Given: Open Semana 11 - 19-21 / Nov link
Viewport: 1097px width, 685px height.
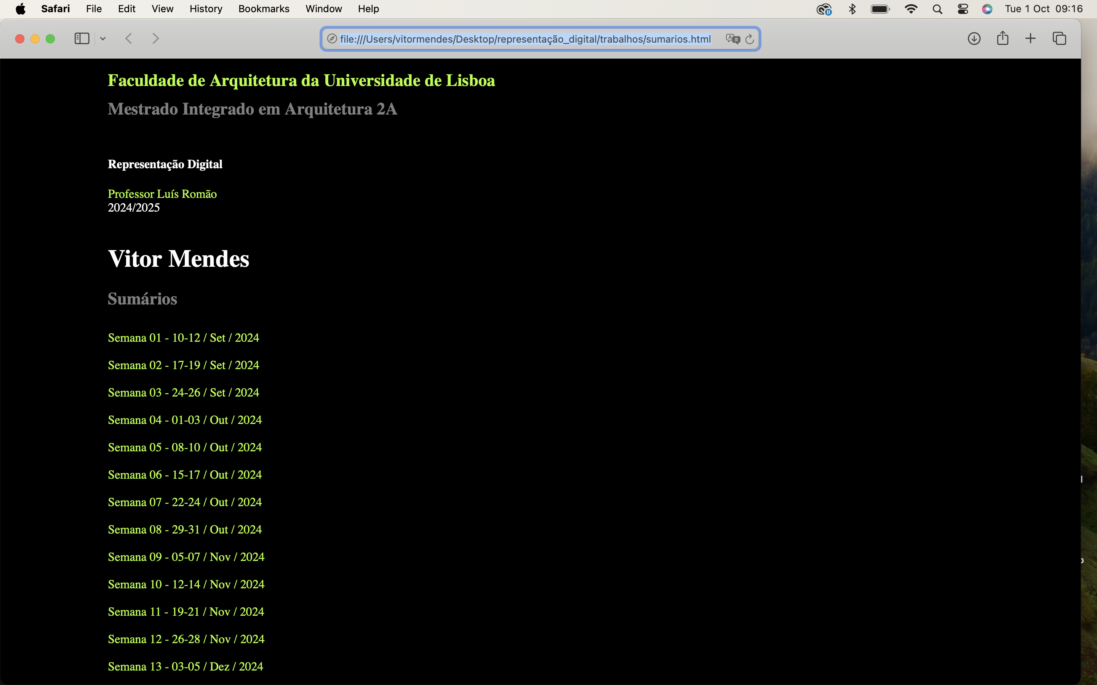Looking at the screenshot, I should tap(186, 612).
